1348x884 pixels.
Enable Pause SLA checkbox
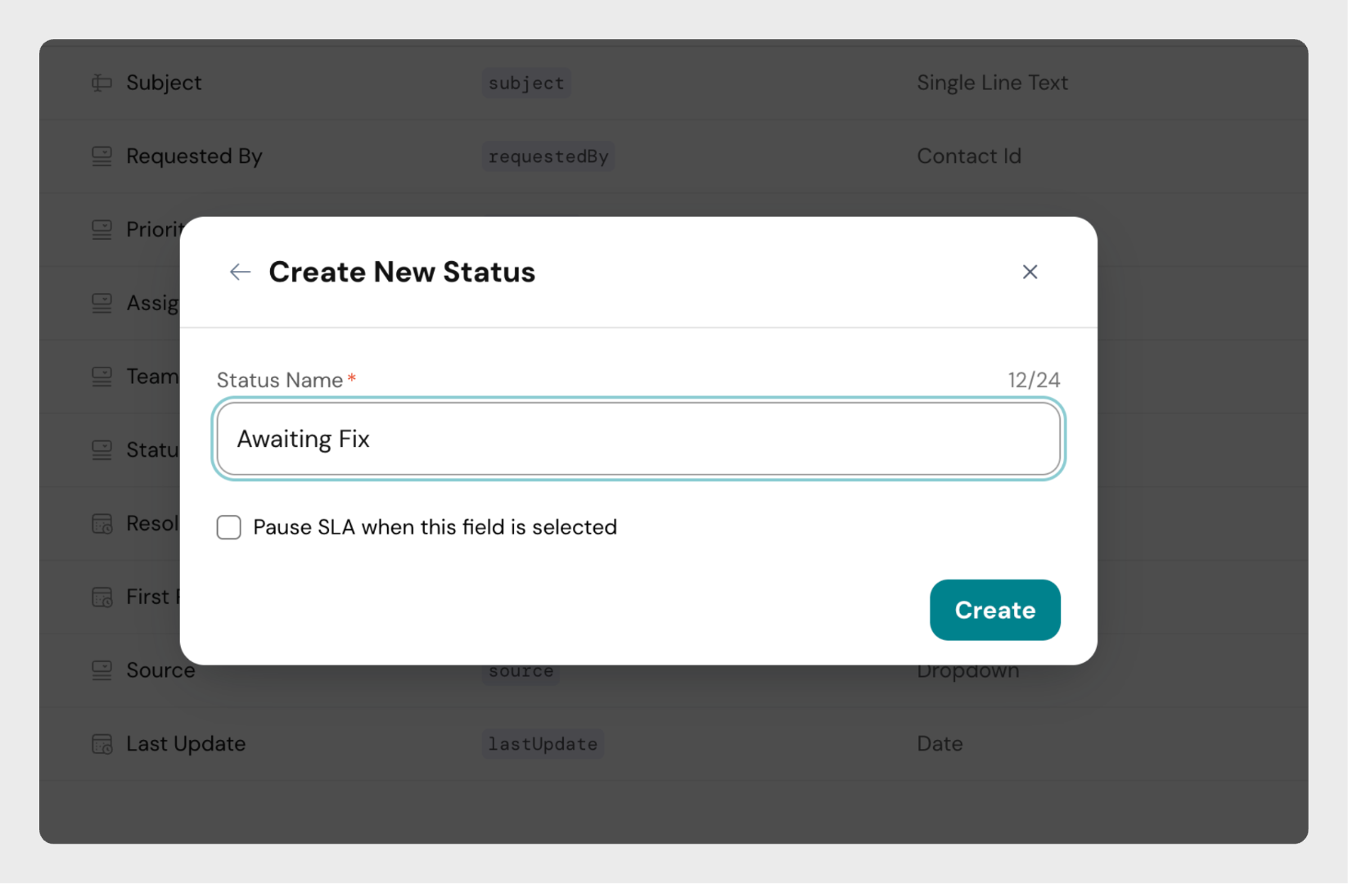[x=229, y=527]
